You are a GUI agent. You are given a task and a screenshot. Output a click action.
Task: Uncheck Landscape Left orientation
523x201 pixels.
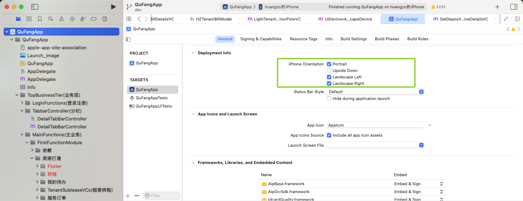pyautogui.click(x=329, y=77)
